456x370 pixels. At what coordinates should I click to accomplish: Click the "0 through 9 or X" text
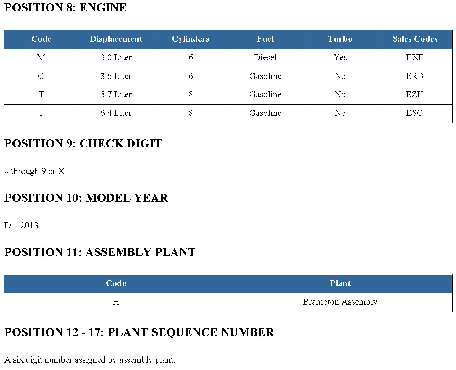(x=34, y=171)
